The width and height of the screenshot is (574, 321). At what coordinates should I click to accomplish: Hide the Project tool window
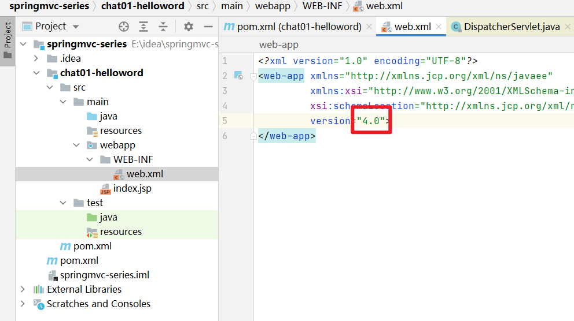click(208, 27)
